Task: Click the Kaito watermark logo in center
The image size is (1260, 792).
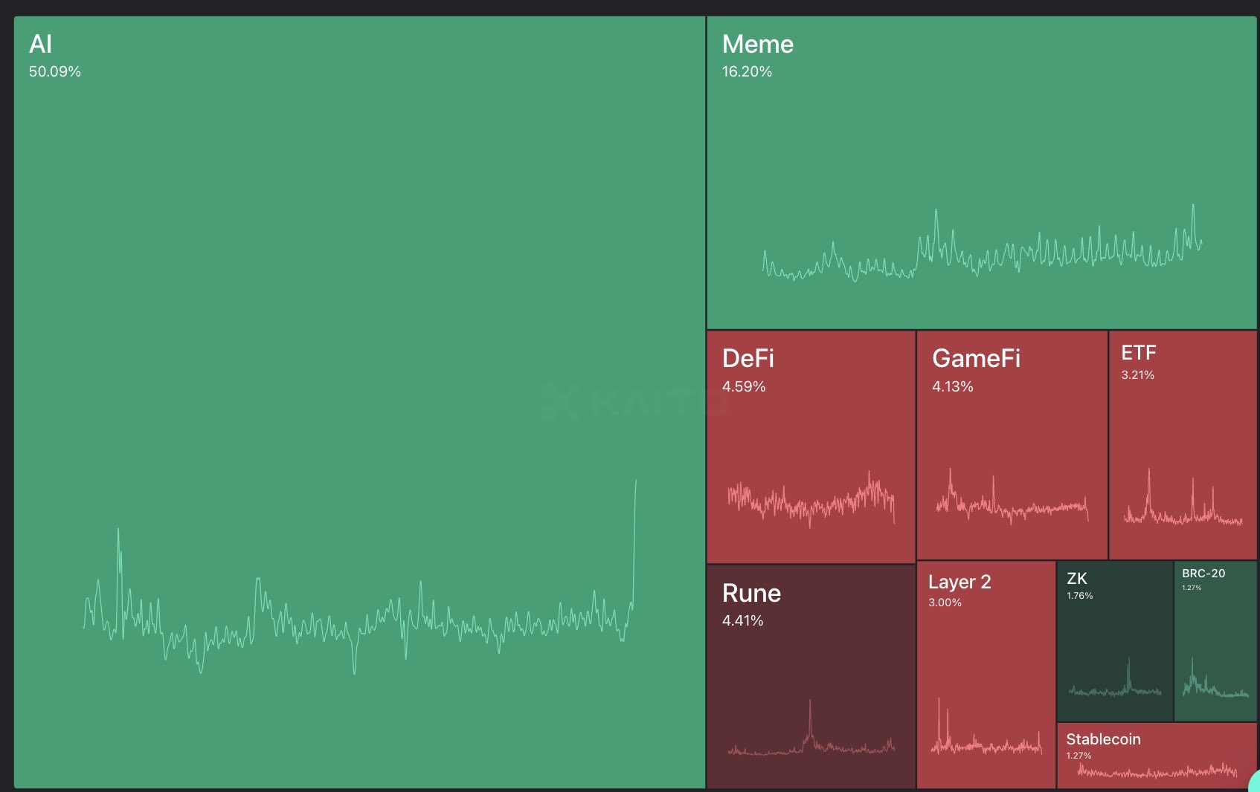Action: 632,402
